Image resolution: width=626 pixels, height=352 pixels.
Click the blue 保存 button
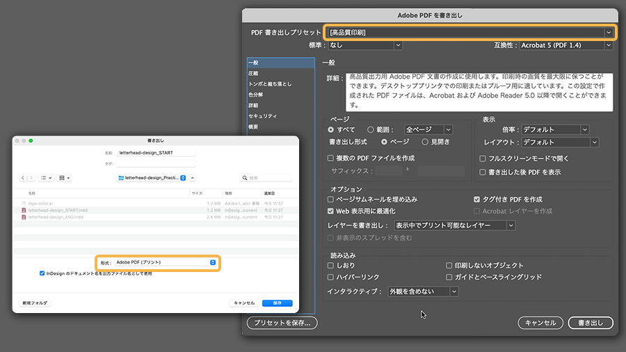(x=277, y=303)
